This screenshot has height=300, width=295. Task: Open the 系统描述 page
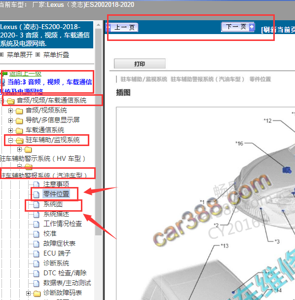[56, 214]
